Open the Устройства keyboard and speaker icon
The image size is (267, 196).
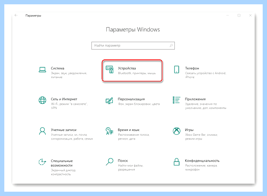click(109, 69)
